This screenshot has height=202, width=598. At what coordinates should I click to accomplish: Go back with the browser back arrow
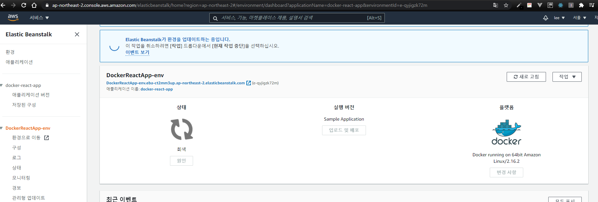coord(3,5)
